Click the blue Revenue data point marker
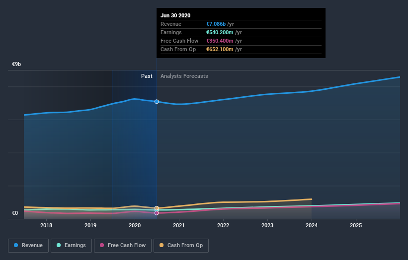This screenshot has width=408, height=260. coord(157,102)
